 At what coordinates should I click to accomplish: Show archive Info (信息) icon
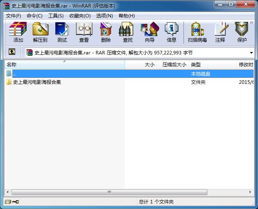click(x=172, y=32)
